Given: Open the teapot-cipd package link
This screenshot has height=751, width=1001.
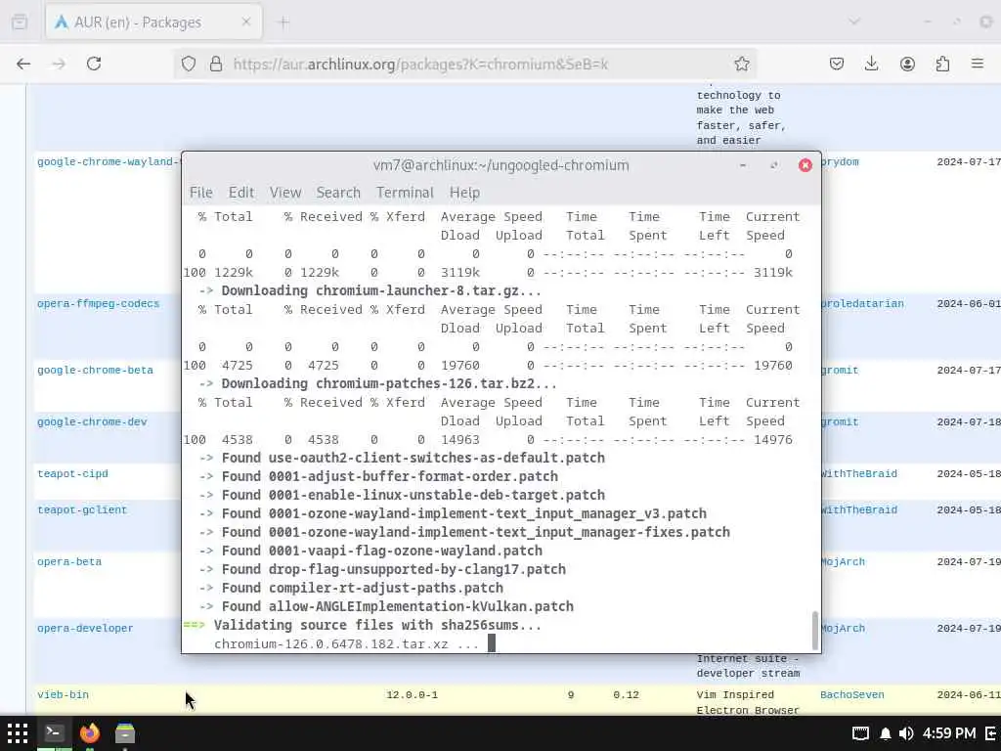Looking at the screenshot, I should tap(72, 474).
